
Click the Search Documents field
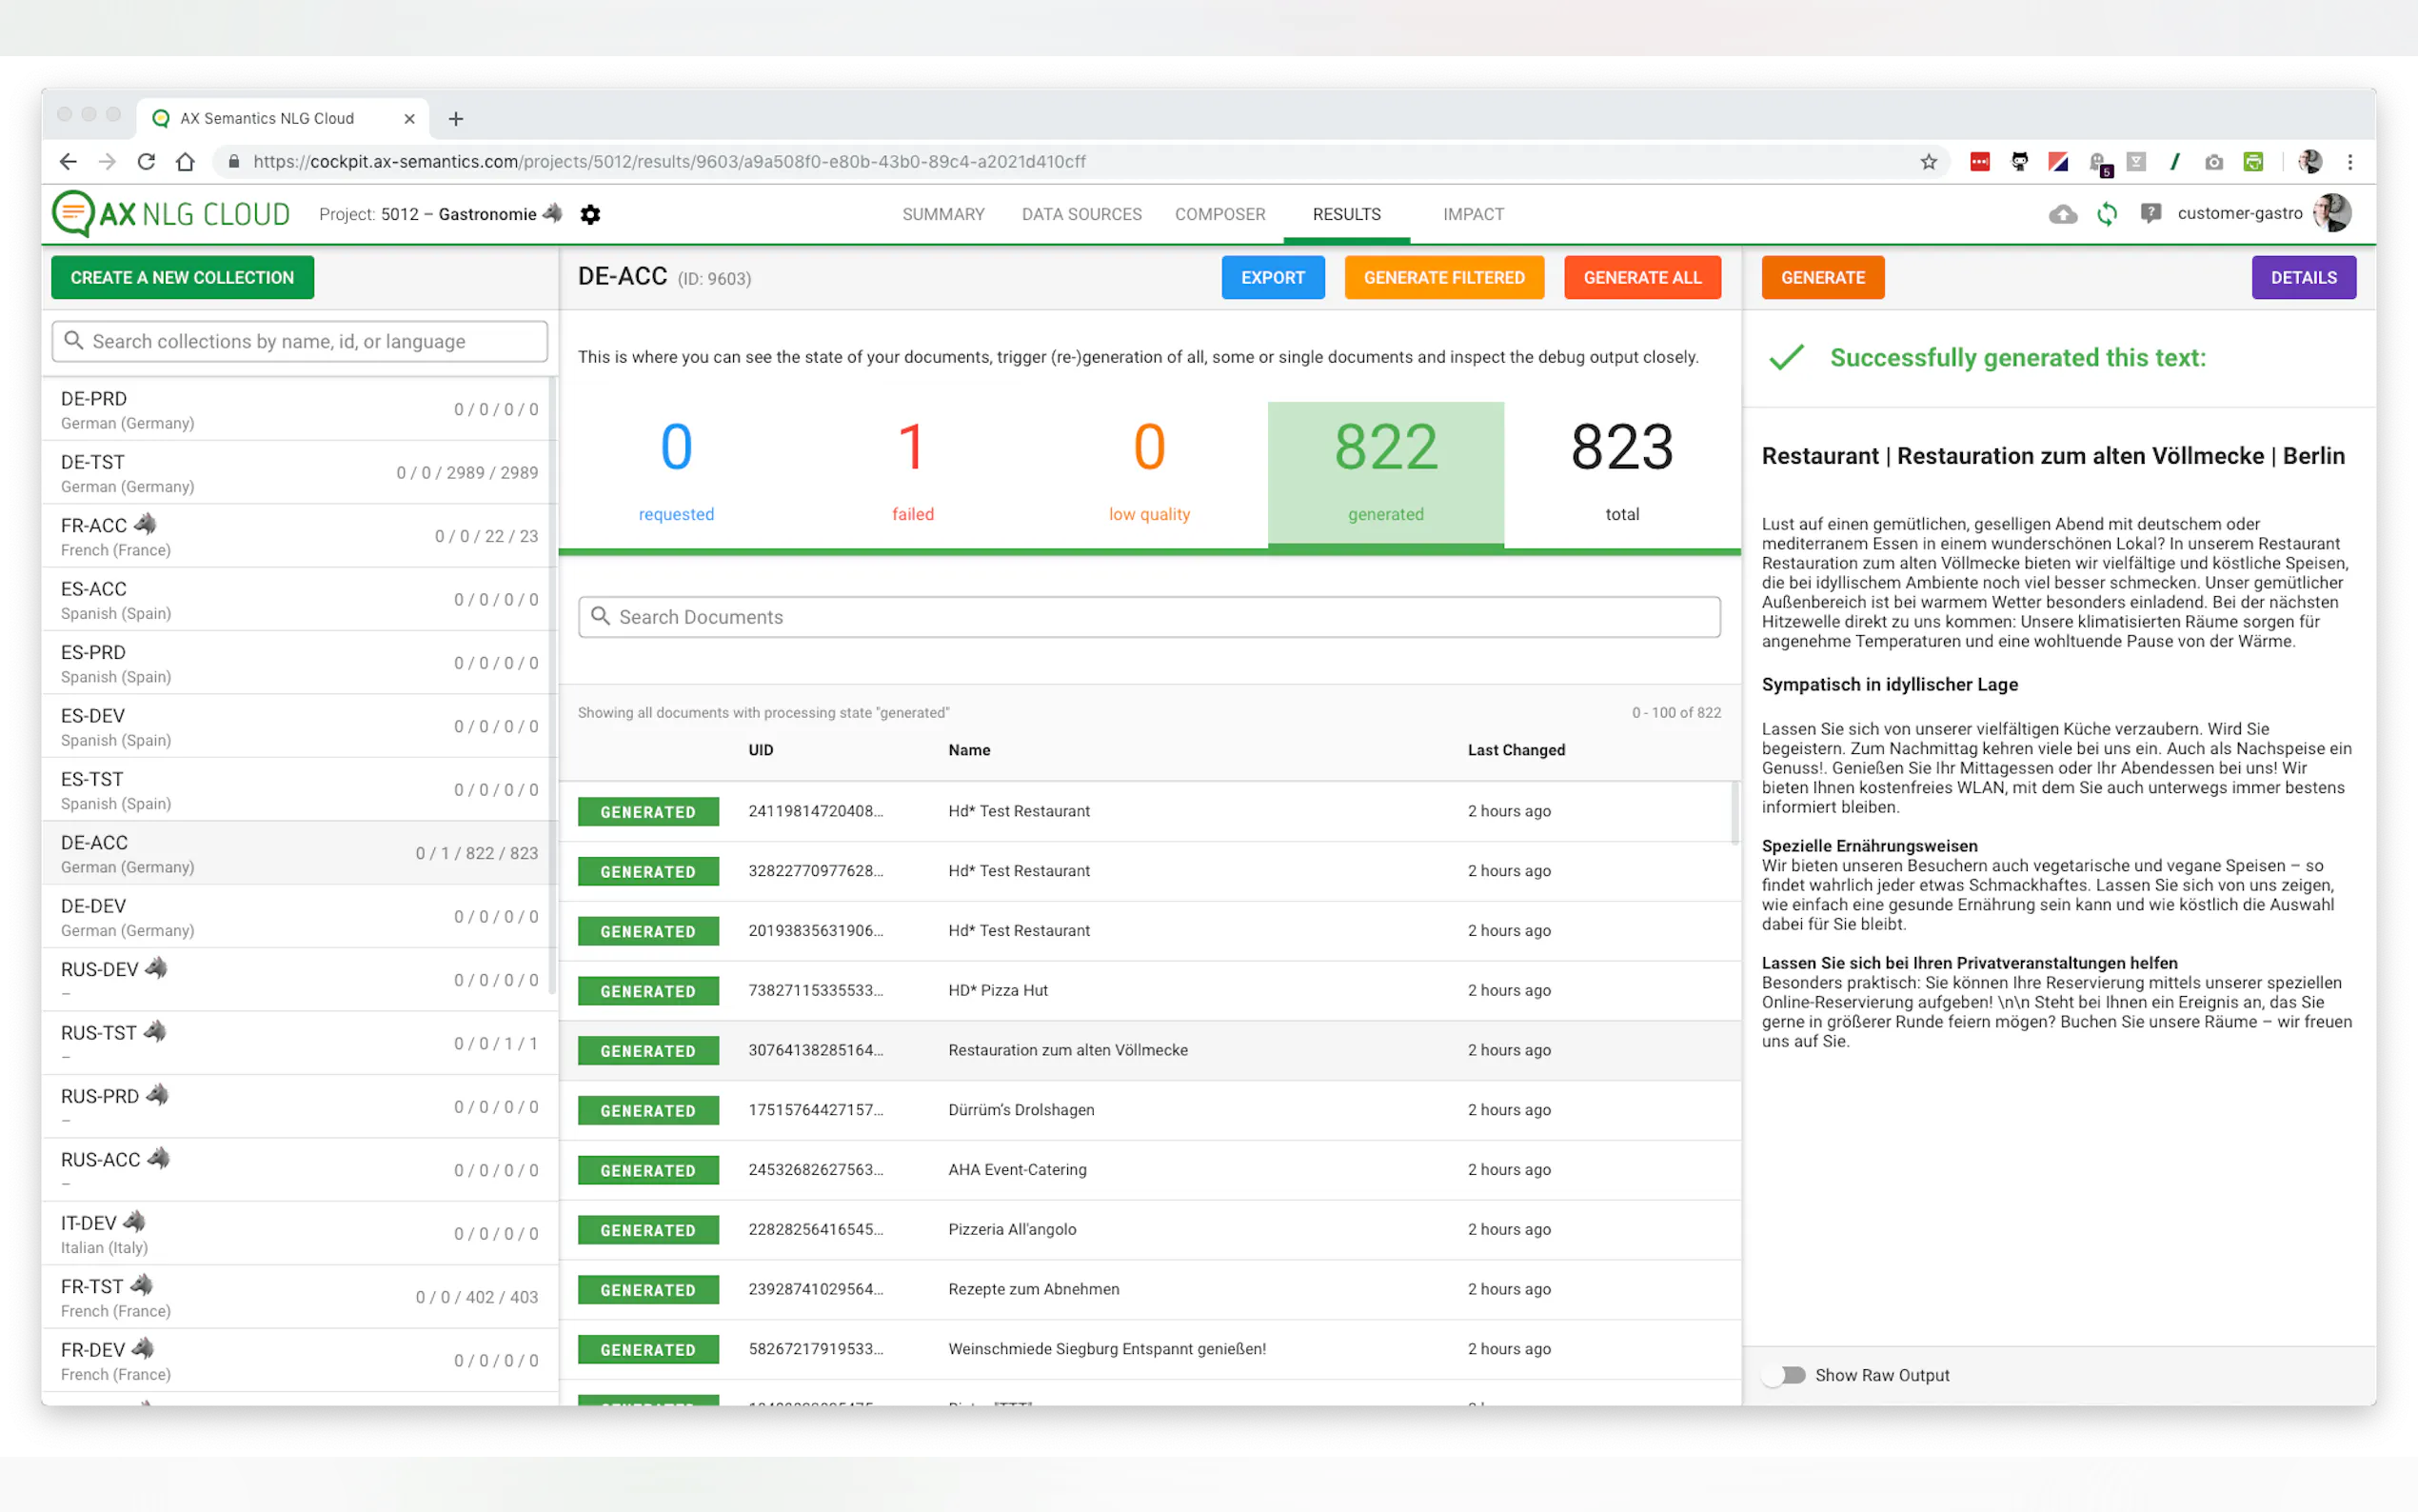[1150, 617]
